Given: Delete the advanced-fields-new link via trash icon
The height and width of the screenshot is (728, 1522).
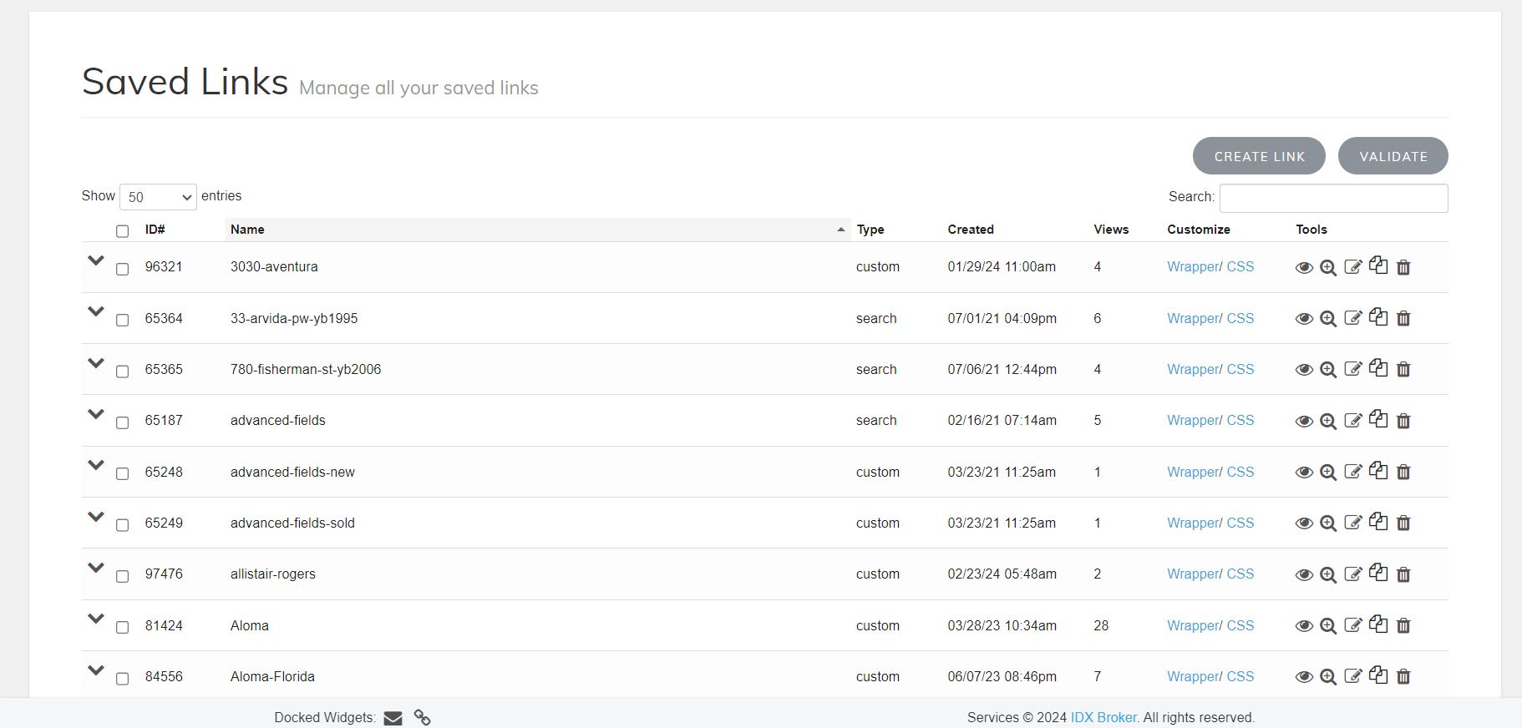Looking at the screenshot, I should (x=1403, y=473).
